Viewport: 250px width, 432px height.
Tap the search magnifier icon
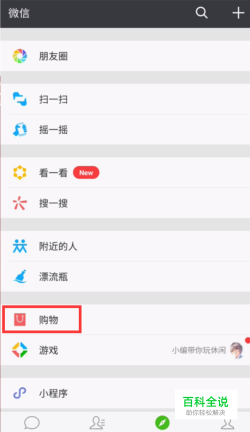(201, 12)
